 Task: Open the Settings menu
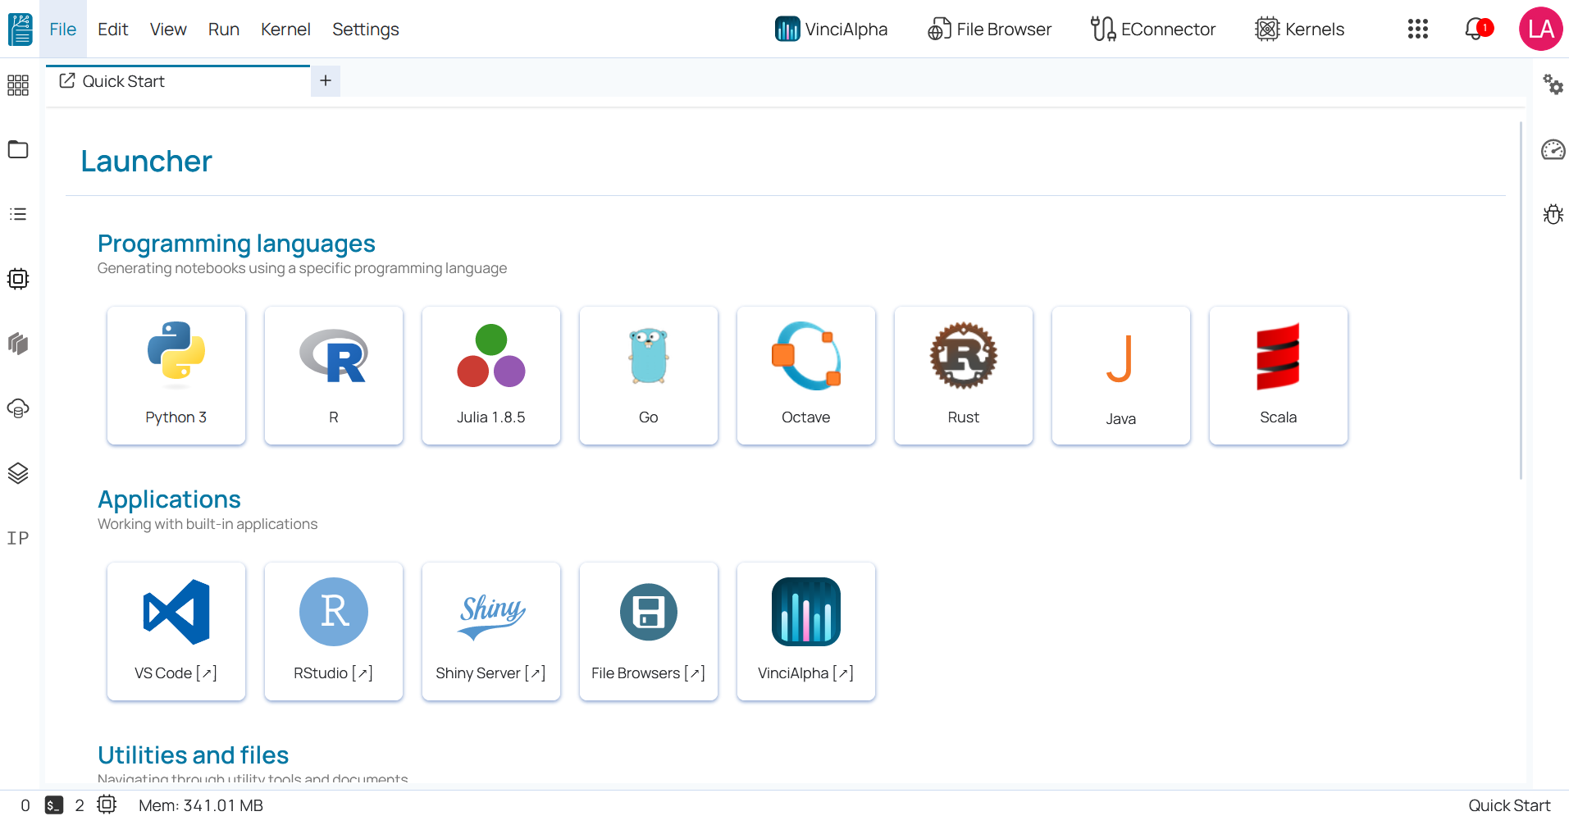[x=366, y=30]
